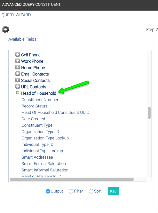Expand the Home Phone plus icon

click(x=18, y=67)
